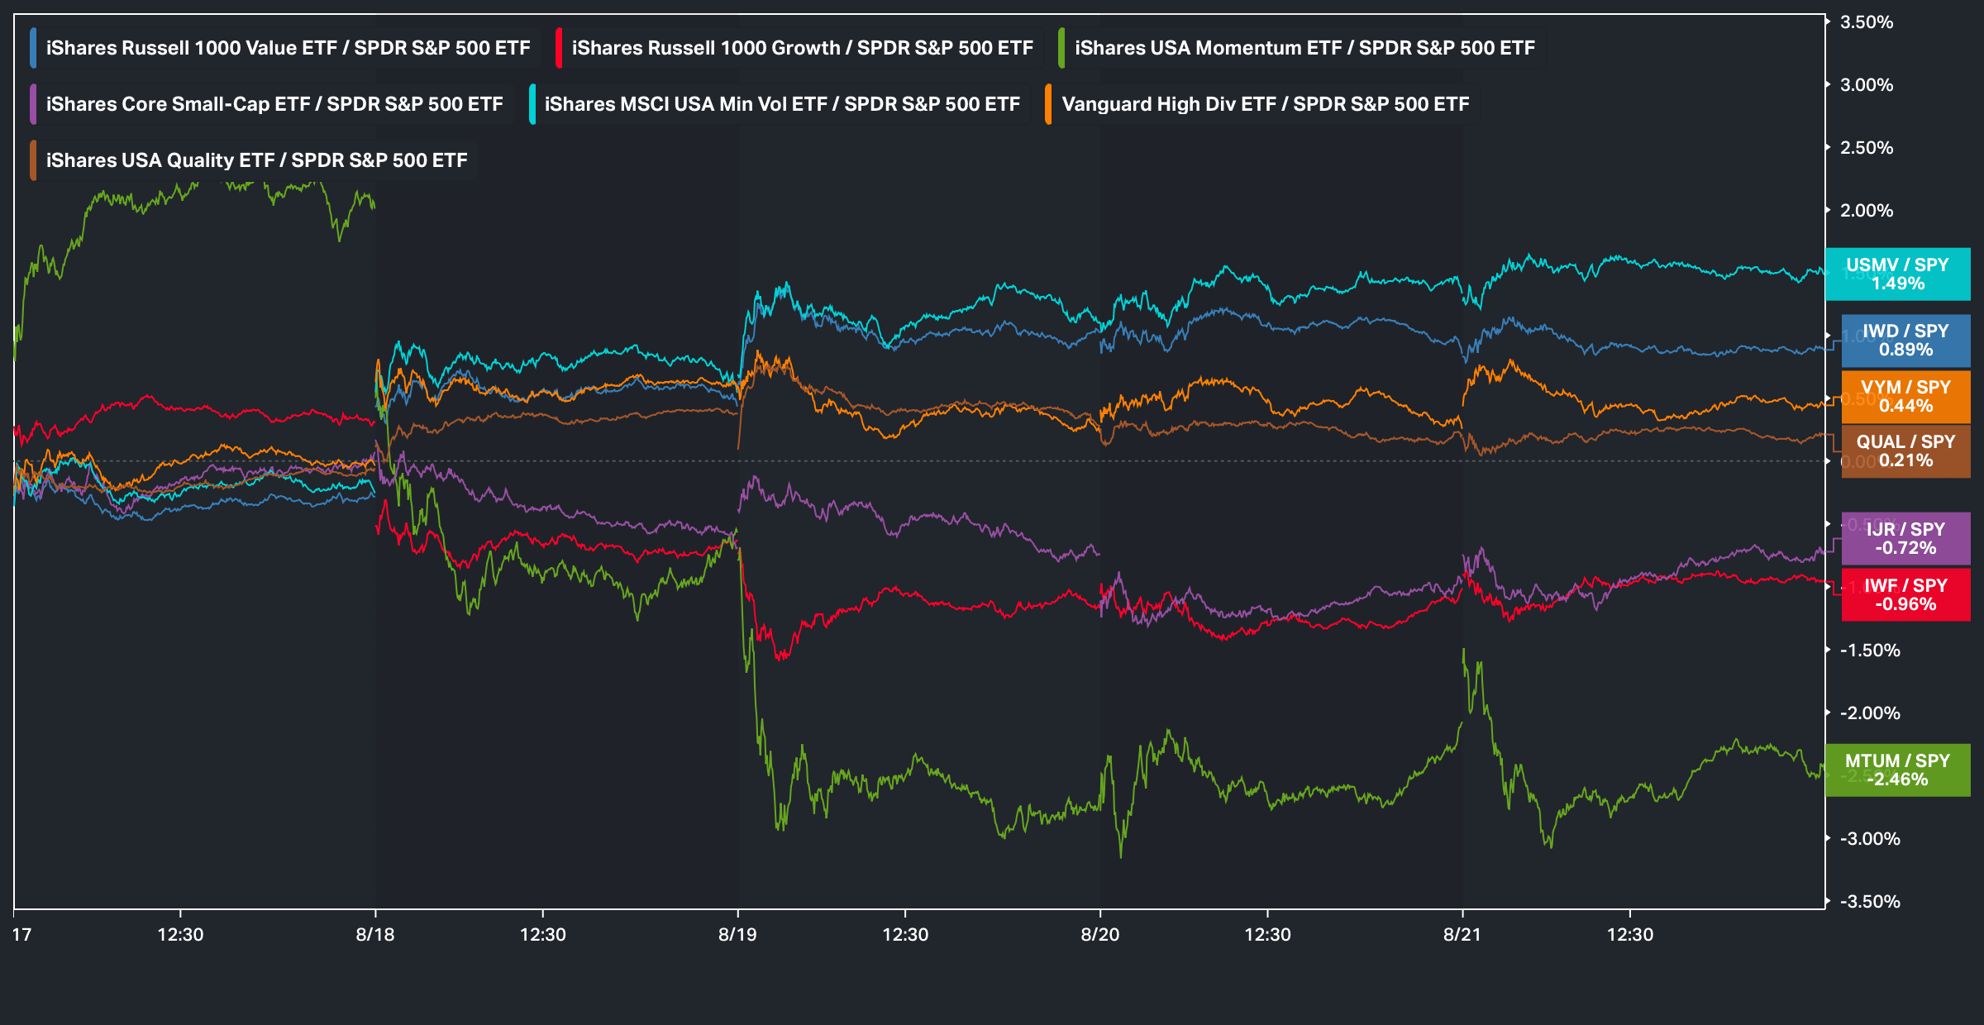Click the 2.00% y-axis label
The image size is (1984, 1025).
[x=1867, y=211]
